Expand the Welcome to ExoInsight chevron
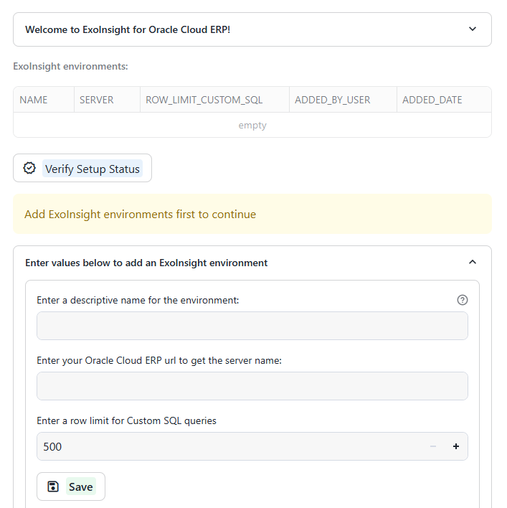The height and width of the screenshot is (508, 507). tap(473, 29)
